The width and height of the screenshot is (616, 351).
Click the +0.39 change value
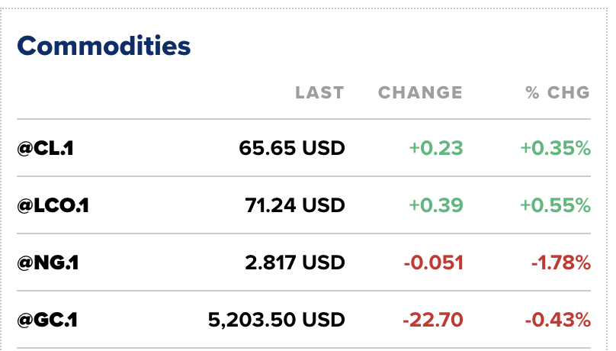[x=435, y=205]
